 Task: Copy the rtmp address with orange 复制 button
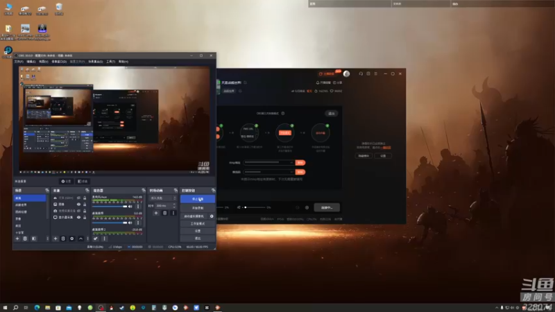pos(300,163)
